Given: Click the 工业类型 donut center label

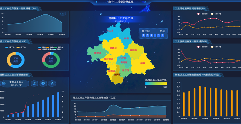Looking at the screenshot, I should pyautogui.click(x=16, y=60).
